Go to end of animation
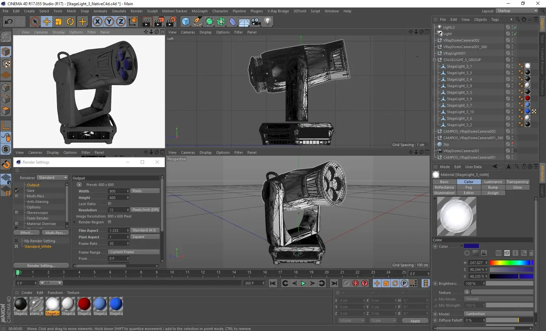Viewport: 546px width, 331px height. point(334,283)
